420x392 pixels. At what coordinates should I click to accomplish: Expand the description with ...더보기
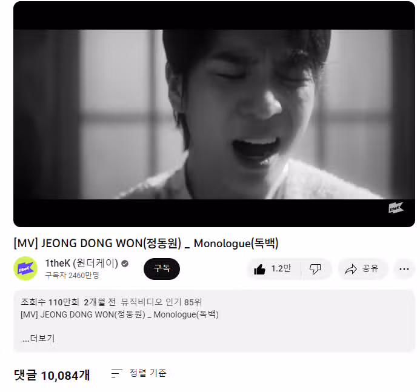tap(39, 339)
